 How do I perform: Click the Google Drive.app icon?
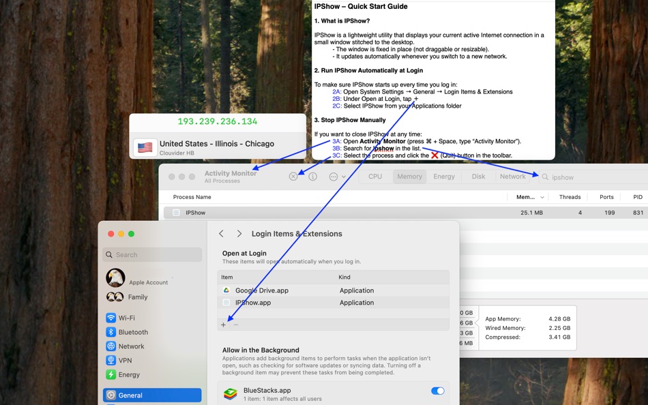pos(228,290)
